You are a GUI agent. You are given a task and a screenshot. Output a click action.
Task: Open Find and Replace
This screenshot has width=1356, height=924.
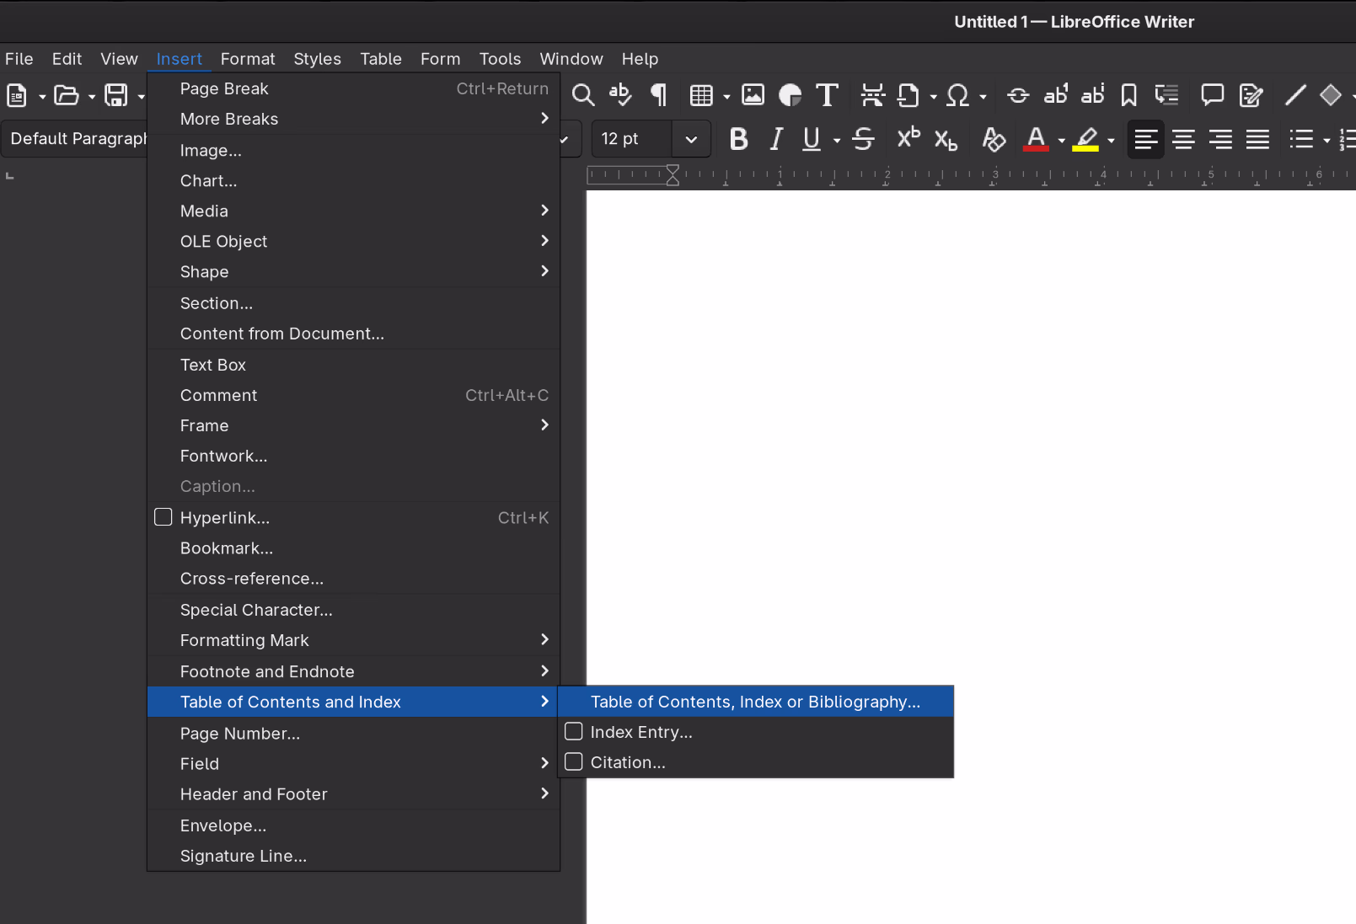[x=582, y=95]
